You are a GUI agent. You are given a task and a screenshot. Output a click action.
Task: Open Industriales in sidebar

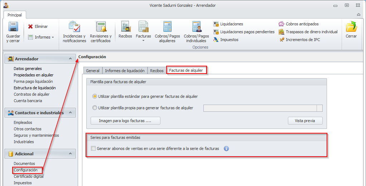tap(24, 142)
